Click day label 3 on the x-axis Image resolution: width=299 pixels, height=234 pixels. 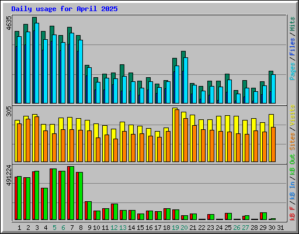click(37, 228)
